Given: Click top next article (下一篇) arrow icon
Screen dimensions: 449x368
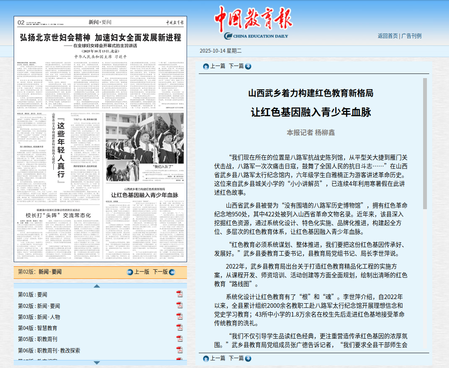Looking at the screenshot, I should pos(248,66).
